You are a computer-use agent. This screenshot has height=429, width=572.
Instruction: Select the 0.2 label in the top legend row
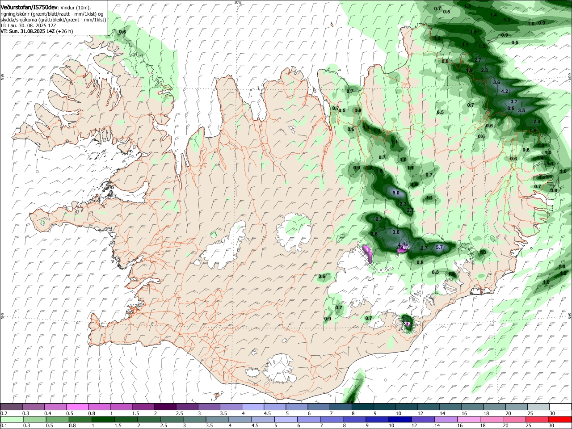click(x=4, y=413)
